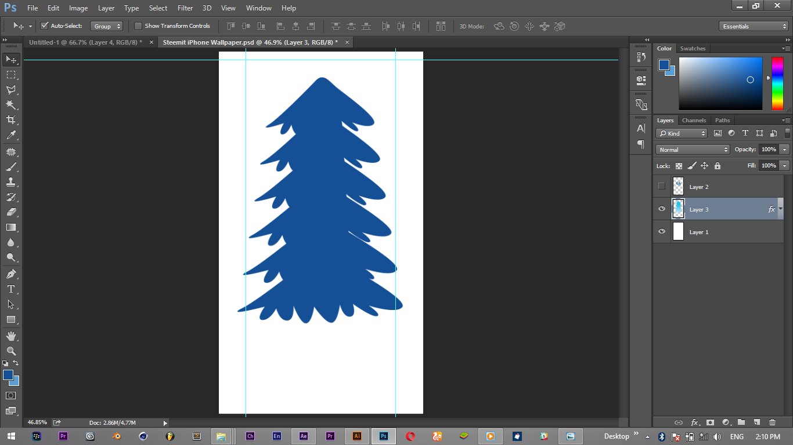Open the Fill slider dropdown arrow

(785, 166)
